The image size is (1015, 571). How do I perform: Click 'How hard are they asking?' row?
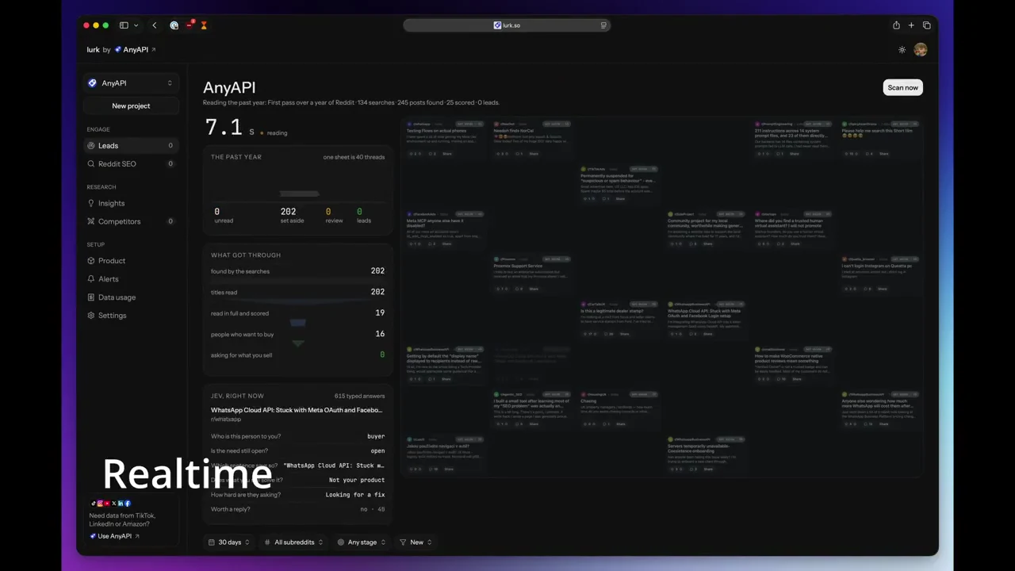pyautogui.click(x=297, y=495)
